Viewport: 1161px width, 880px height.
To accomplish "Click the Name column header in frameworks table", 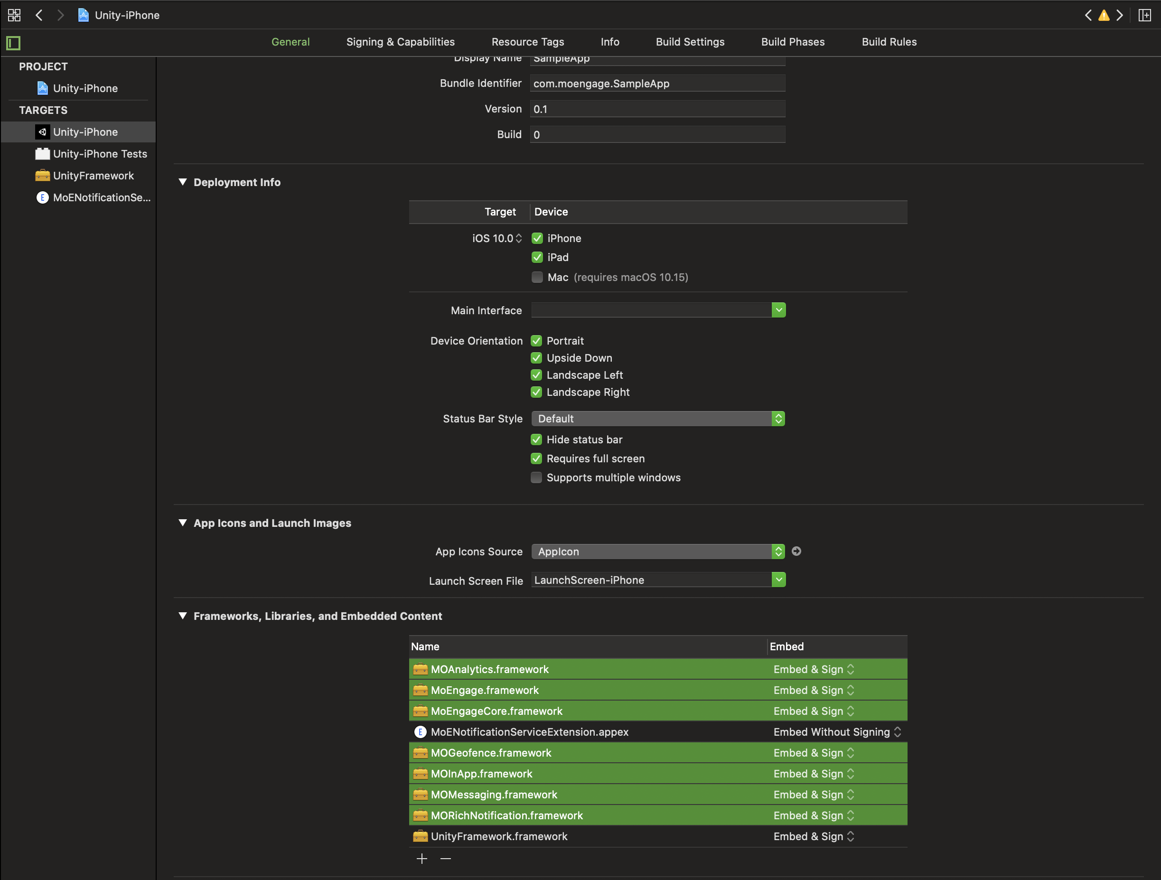I will [588, 646].
